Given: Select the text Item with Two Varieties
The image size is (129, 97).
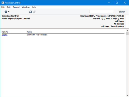Looking at the screenshot, I should (37, 35).
